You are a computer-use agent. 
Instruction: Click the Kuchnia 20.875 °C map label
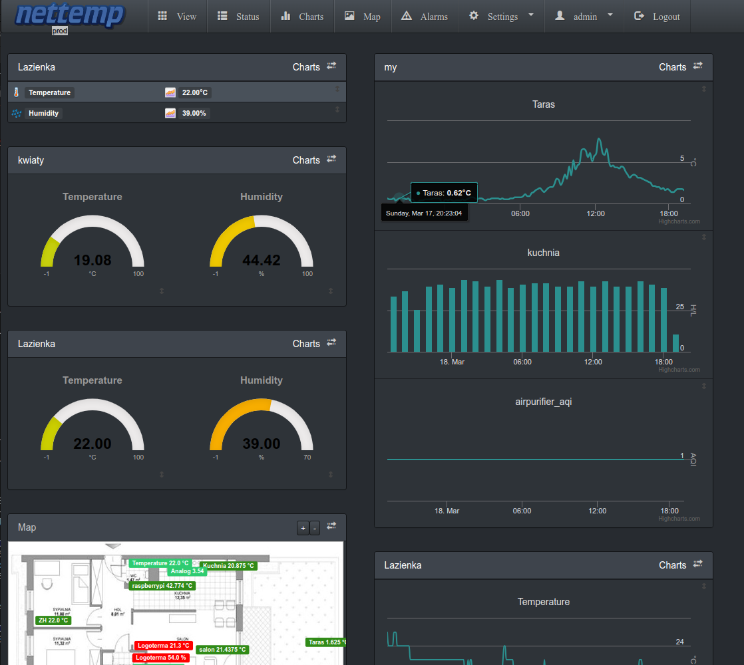pos(228,565)
